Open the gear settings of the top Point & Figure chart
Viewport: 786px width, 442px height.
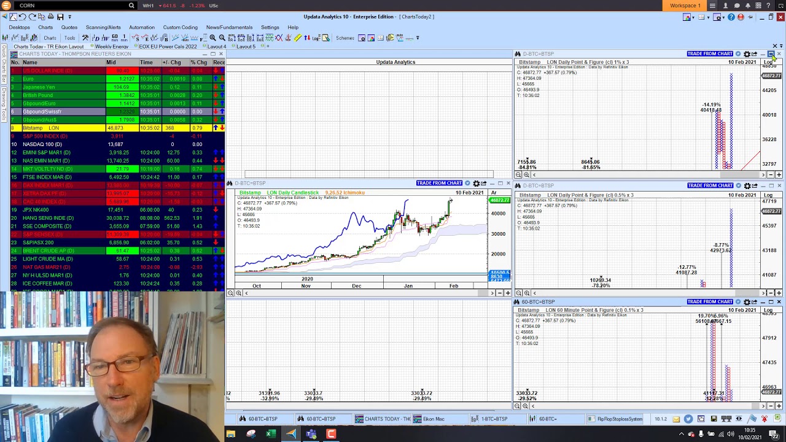point(747,54)
